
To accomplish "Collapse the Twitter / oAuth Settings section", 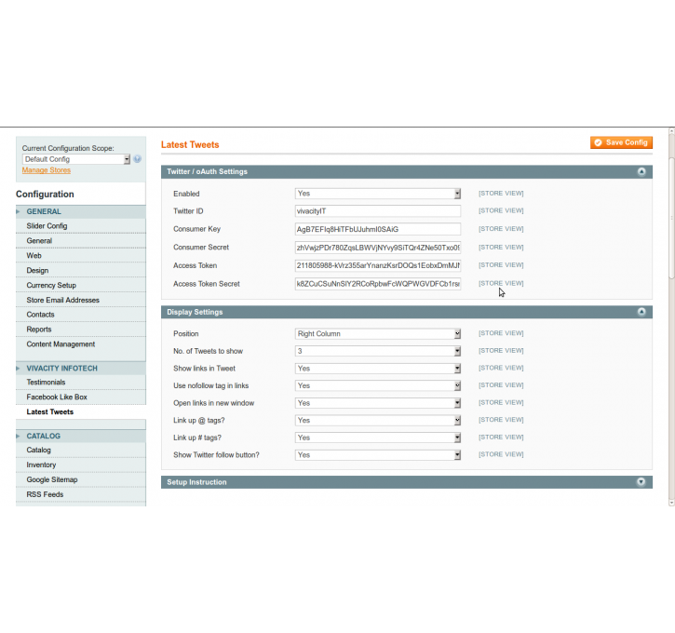I will coord(641,171).
